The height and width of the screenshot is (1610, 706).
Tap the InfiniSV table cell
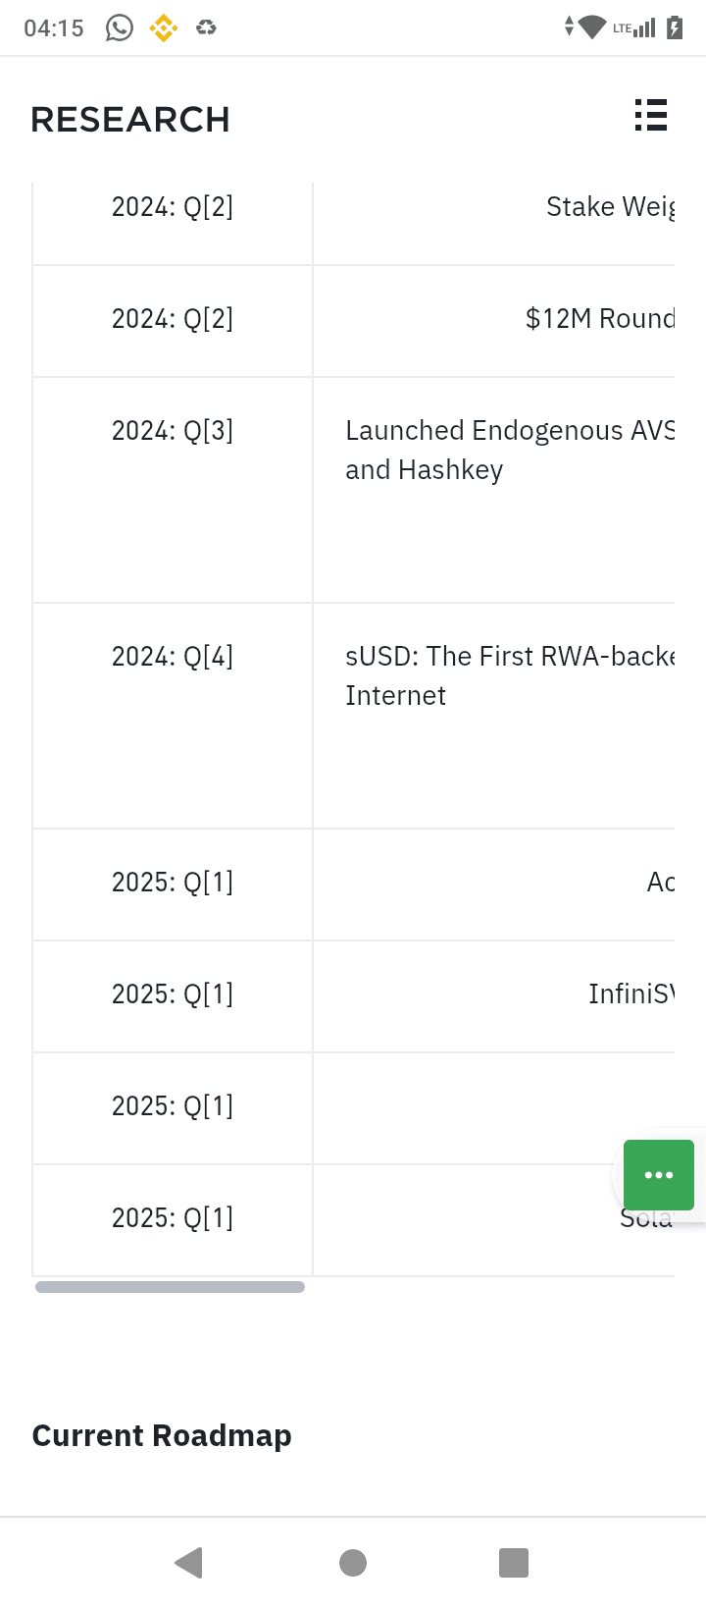(x=494, y=996)
